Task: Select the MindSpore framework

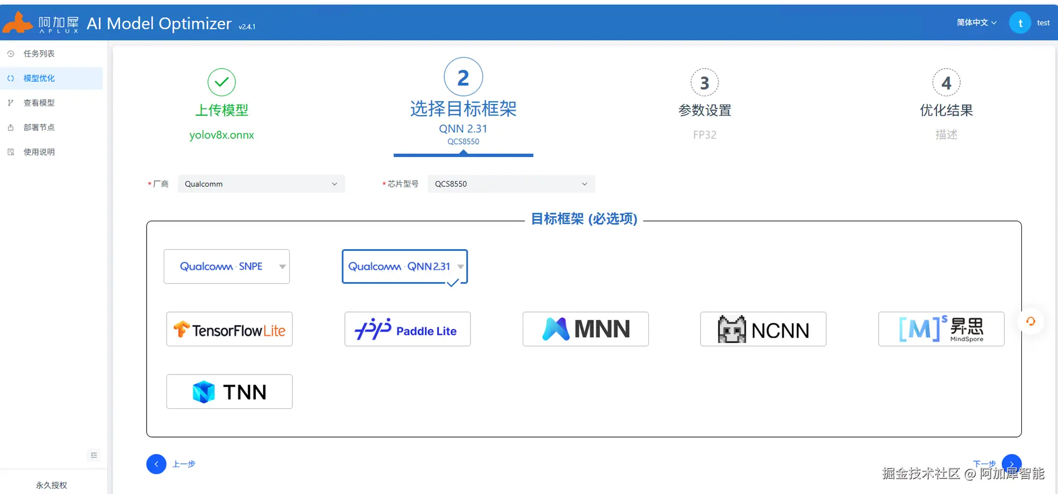Action: (941, 329)
